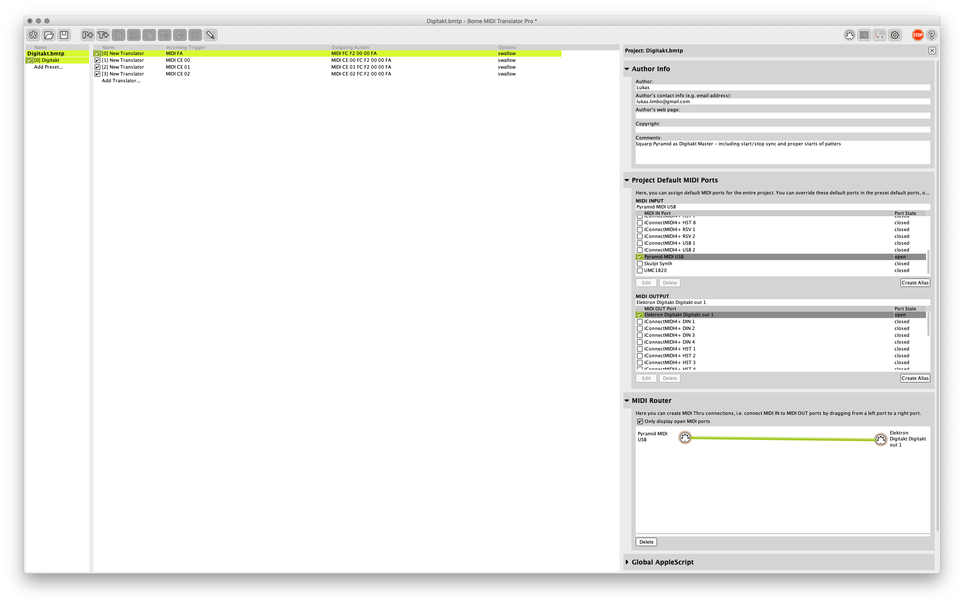
Task: Select Pyramid MIDI USB router port icon
Action: click(x=685, y=437)
